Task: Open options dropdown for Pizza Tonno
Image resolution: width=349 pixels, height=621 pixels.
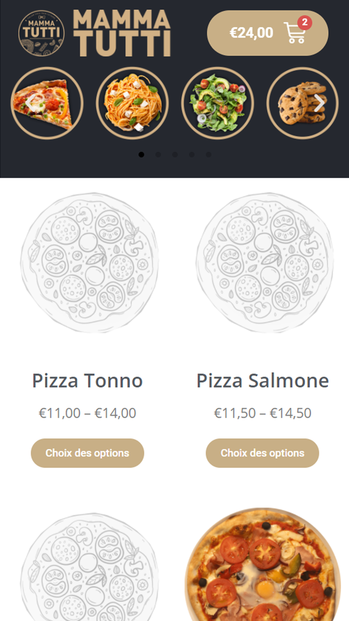Action: coord(87,453)
